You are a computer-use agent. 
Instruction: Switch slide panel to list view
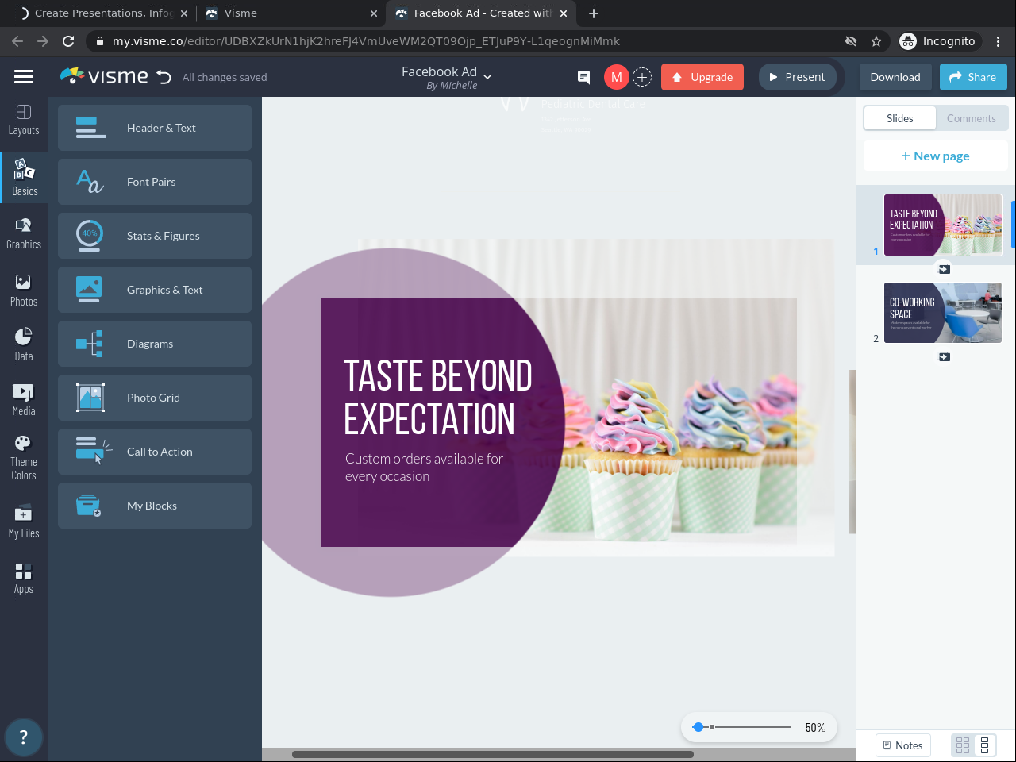984,745
